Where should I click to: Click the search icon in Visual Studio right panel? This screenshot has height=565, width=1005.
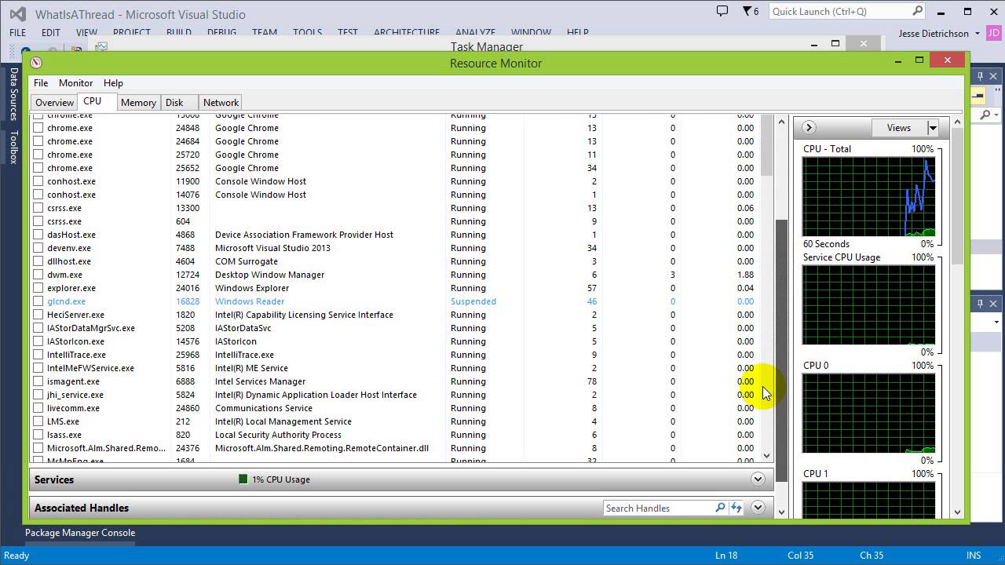coord(985,115)
